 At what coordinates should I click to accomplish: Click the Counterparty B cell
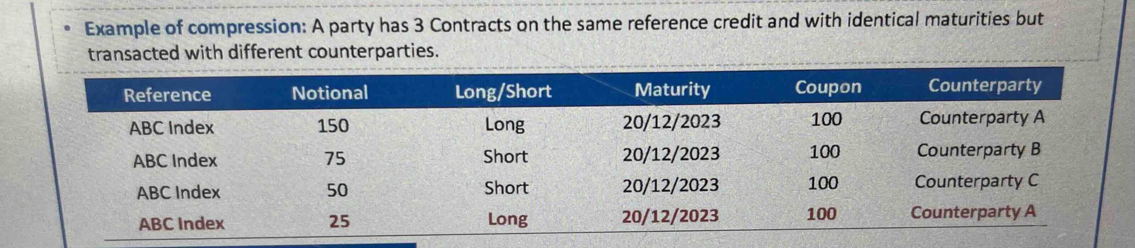click(979, 150)
